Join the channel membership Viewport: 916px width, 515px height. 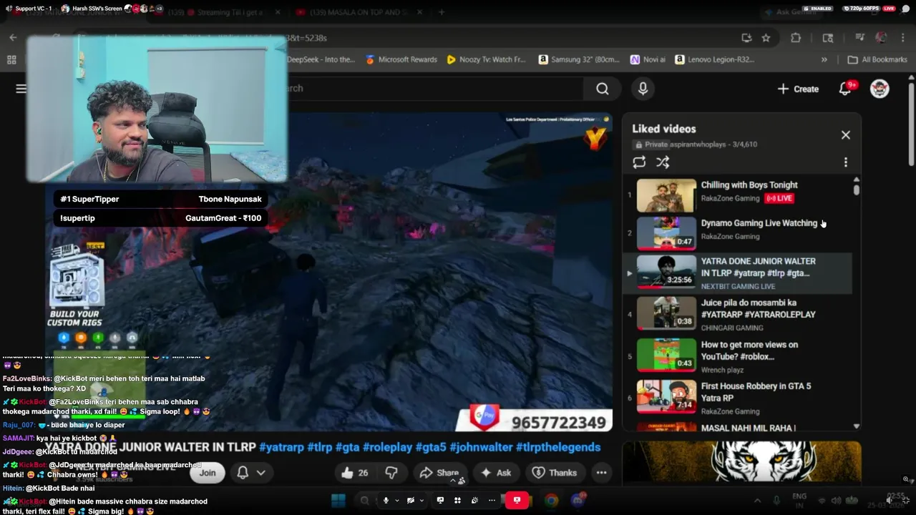click(x=208, y=473)
